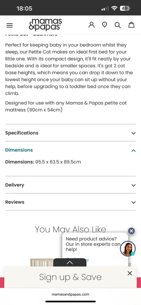Viewport: 141px width, 305px height.
Task: Click the in-store expert avatar
Action: pyautogui.click(x=128, y=249)
